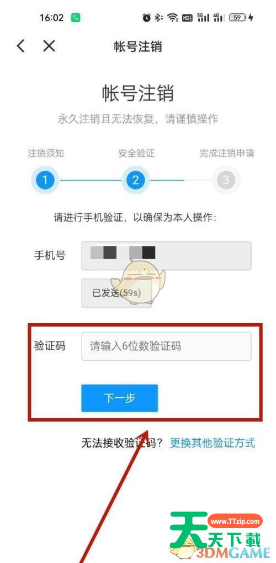The image size is (276, 563).
Task: Tap the alarm clock status icon
Action: tap(146, 18)
